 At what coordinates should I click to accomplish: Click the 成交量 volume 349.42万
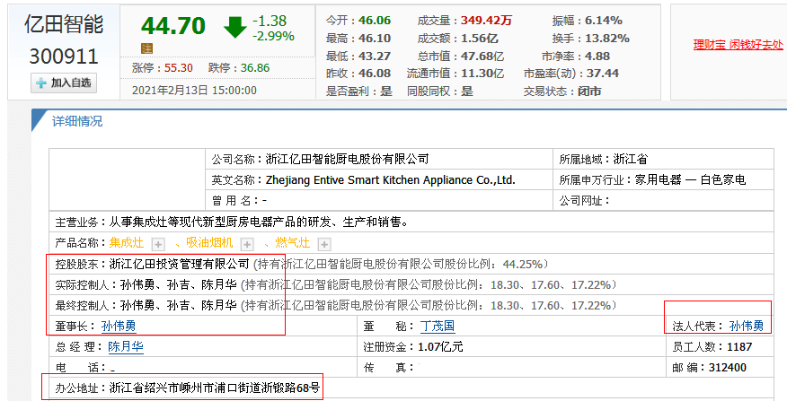coord(486,21)
